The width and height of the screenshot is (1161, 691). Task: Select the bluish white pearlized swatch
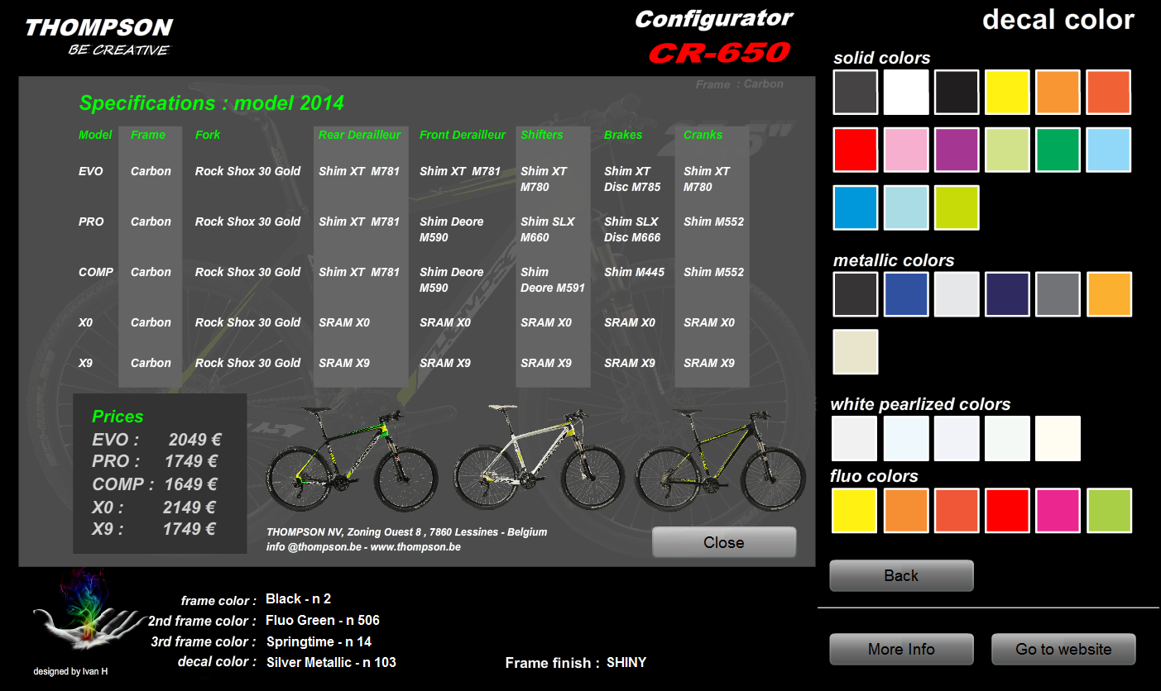click(906, 438)
